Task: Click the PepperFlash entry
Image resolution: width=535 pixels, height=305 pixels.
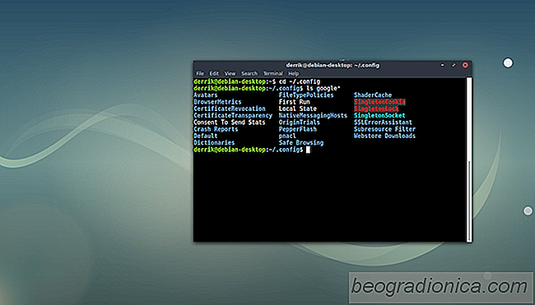Action: 297,129
